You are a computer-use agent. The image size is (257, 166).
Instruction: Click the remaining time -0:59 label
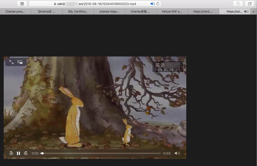166,153
